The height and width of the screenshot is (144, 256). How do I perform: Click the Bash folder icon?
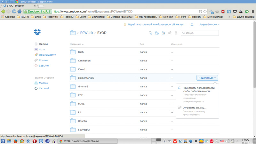tap(73, 52)
